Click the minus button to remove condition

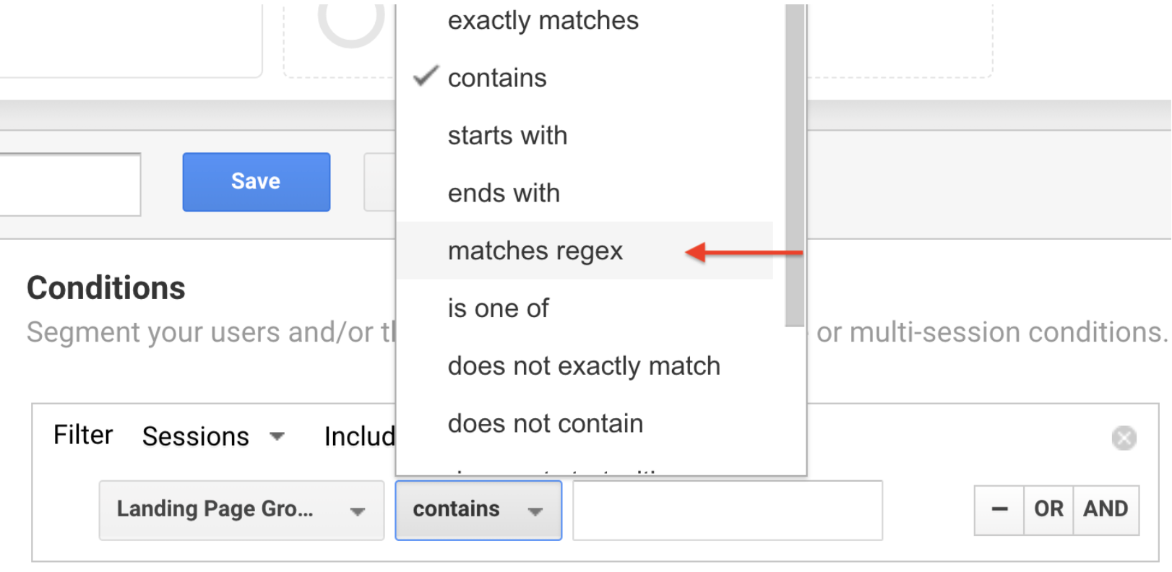[x=999, y=510]
